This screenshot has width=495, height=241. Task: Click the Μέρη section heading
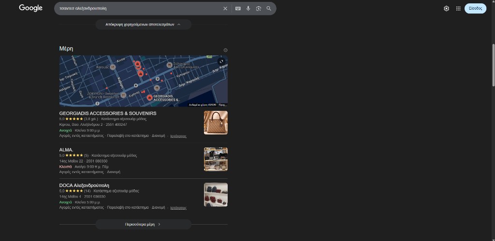tap(66, 49)
